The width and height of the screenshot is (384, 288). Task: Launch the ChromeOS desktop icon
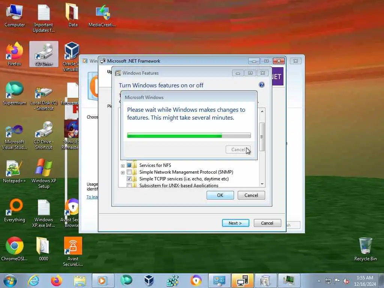15,249
